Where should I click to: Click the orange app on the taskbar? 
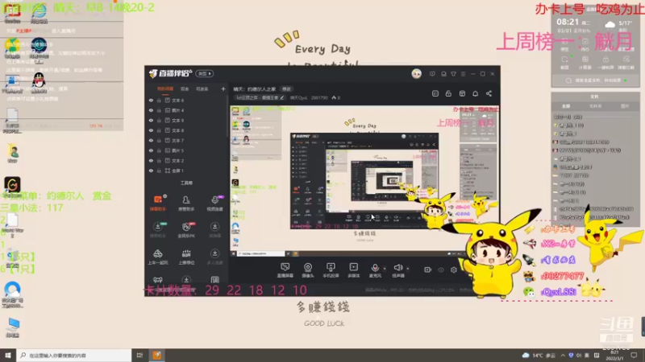tap(156, 355)
